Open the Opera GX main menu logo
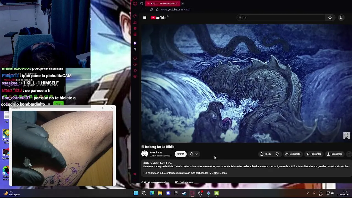The image size is (352, 198). tap(135, 4)
